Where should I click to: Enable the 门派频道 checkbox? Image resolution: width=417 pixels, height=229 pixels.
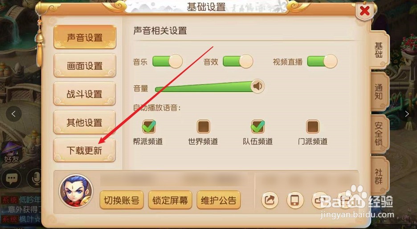click(x=312, y=126)
